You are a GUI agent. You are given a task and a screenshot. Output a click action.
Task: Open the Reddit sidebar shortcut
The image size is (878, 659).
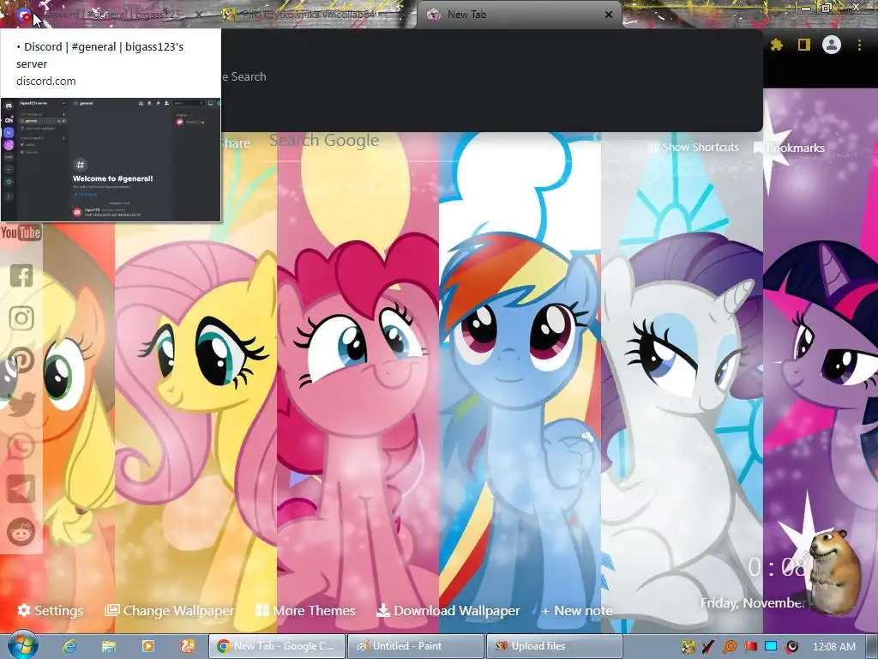tap(21, 531)
